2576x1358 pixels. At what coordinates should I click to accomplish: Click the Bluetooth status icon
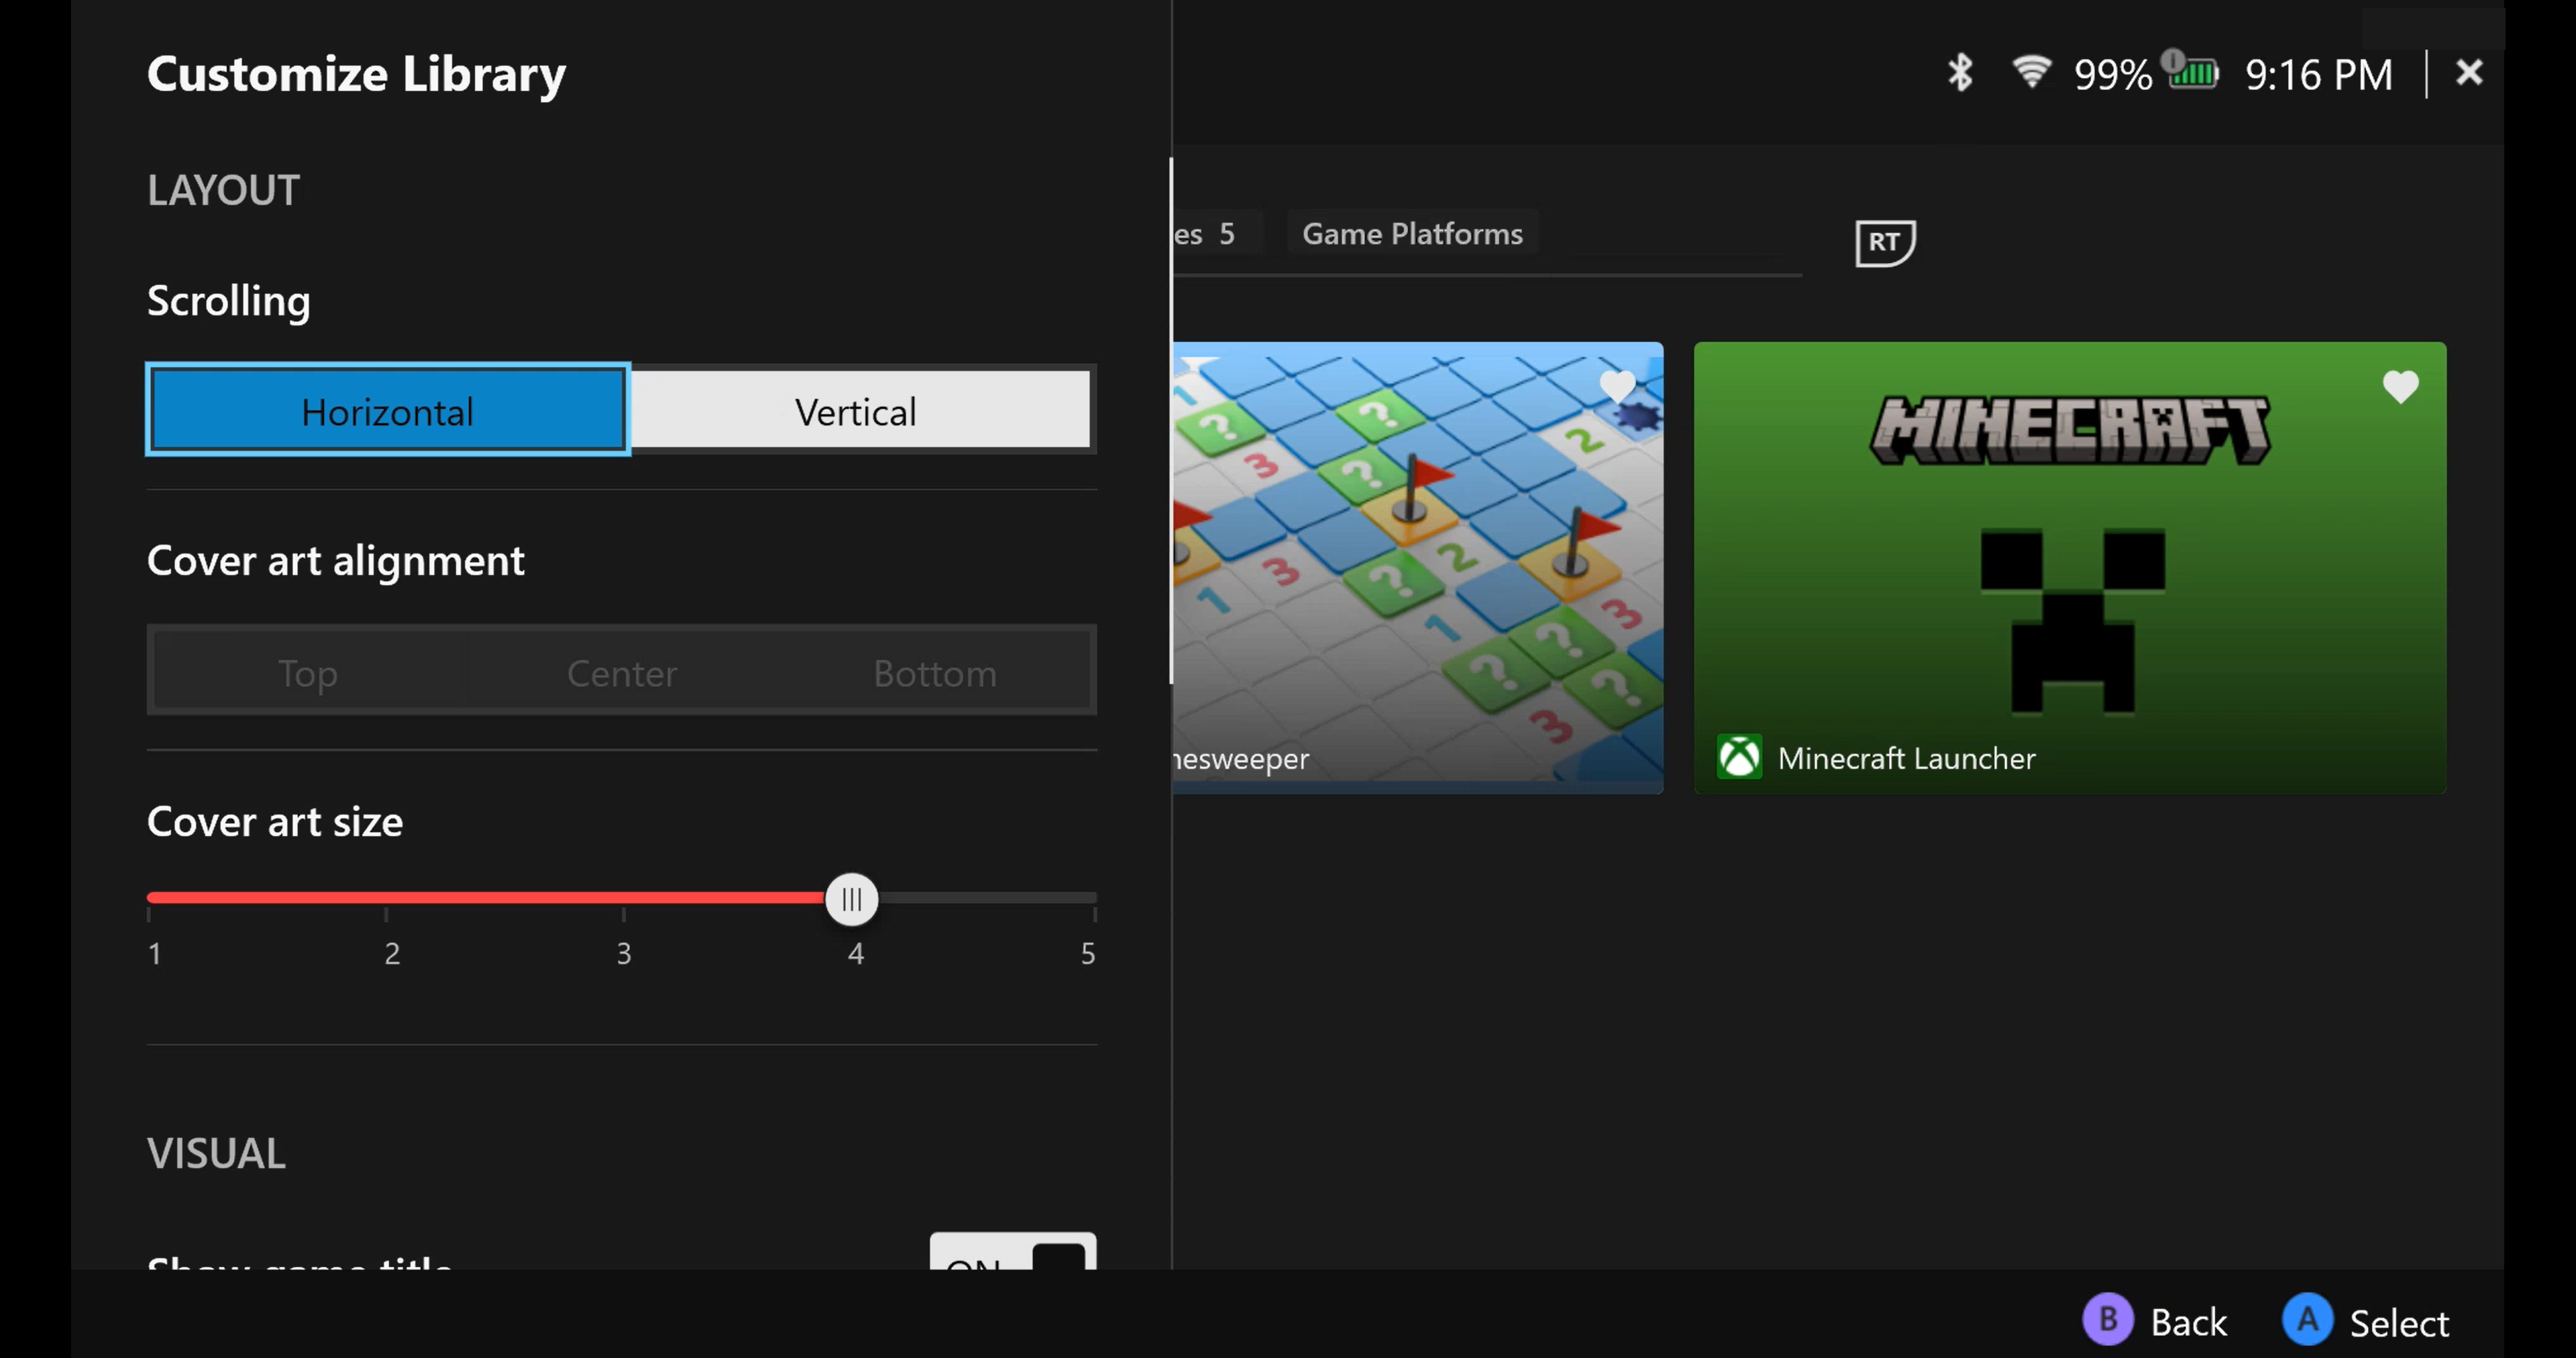point(1960,73)
